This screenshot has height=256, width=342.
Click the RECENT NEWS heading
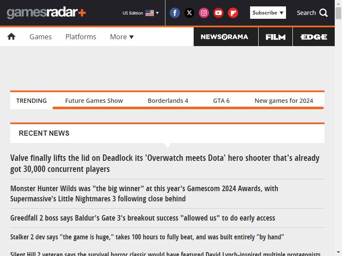(x=44, y=133)
